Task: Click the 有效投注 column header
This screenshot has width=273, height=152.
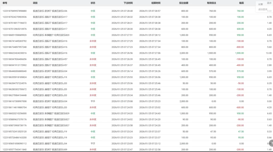Action: pos(211,3)
